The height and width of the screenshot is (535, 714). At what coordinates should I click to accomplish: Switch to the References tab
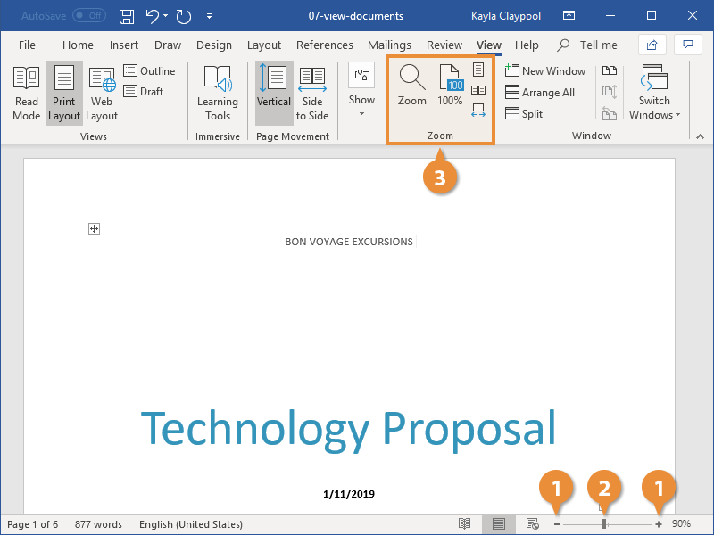pos(325,45)
